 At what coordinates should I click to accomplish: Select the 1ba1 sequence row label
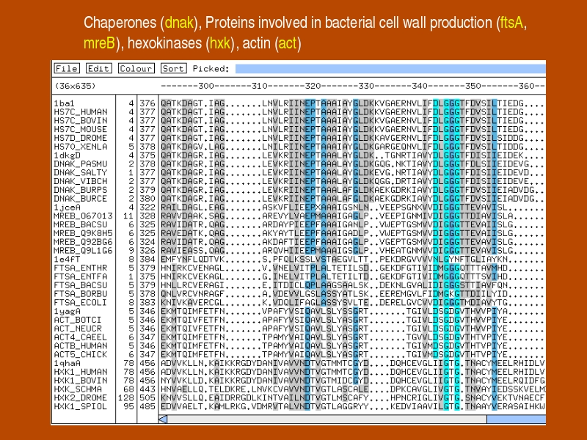click(64, 103)
